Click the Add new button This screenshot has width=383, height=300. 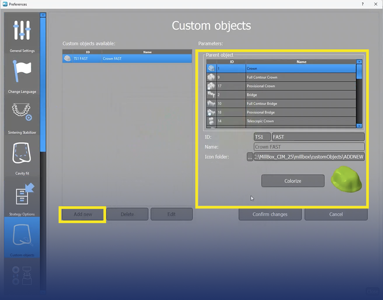(83, 214)
